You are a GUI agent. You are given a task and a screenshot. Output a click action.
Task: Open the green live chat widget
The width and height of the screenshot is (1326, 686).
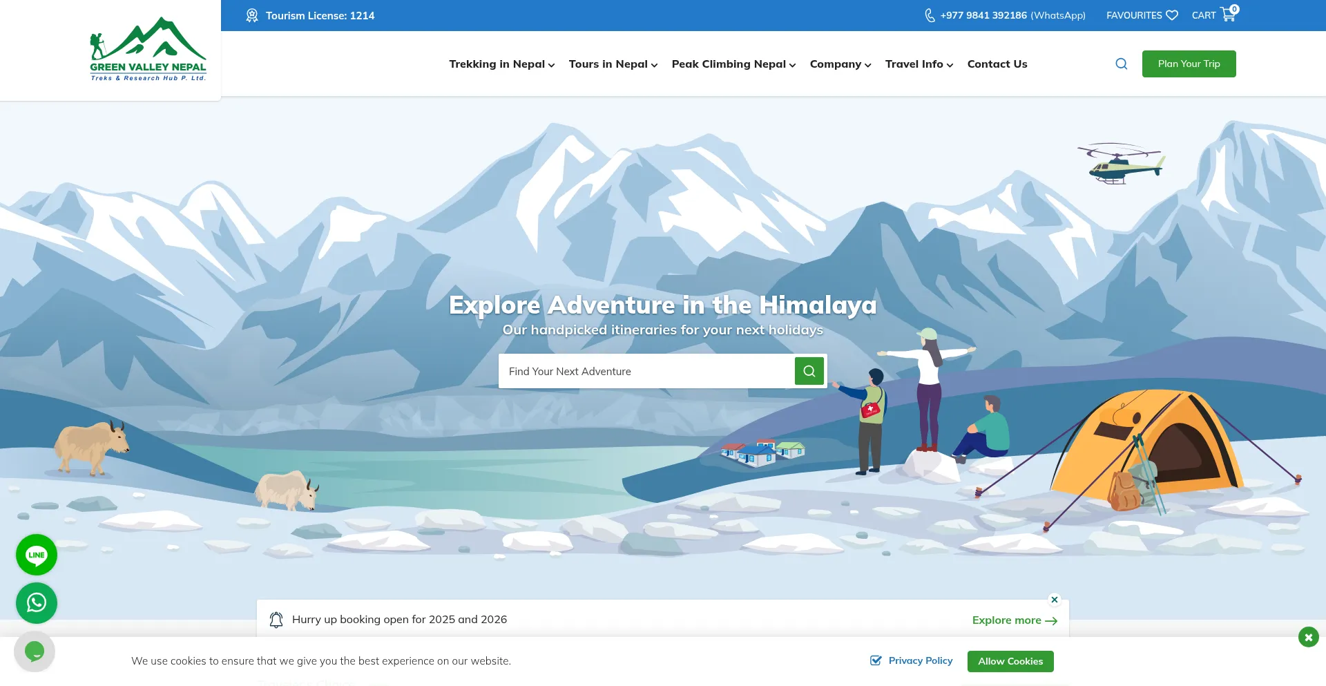pos(35,651)
